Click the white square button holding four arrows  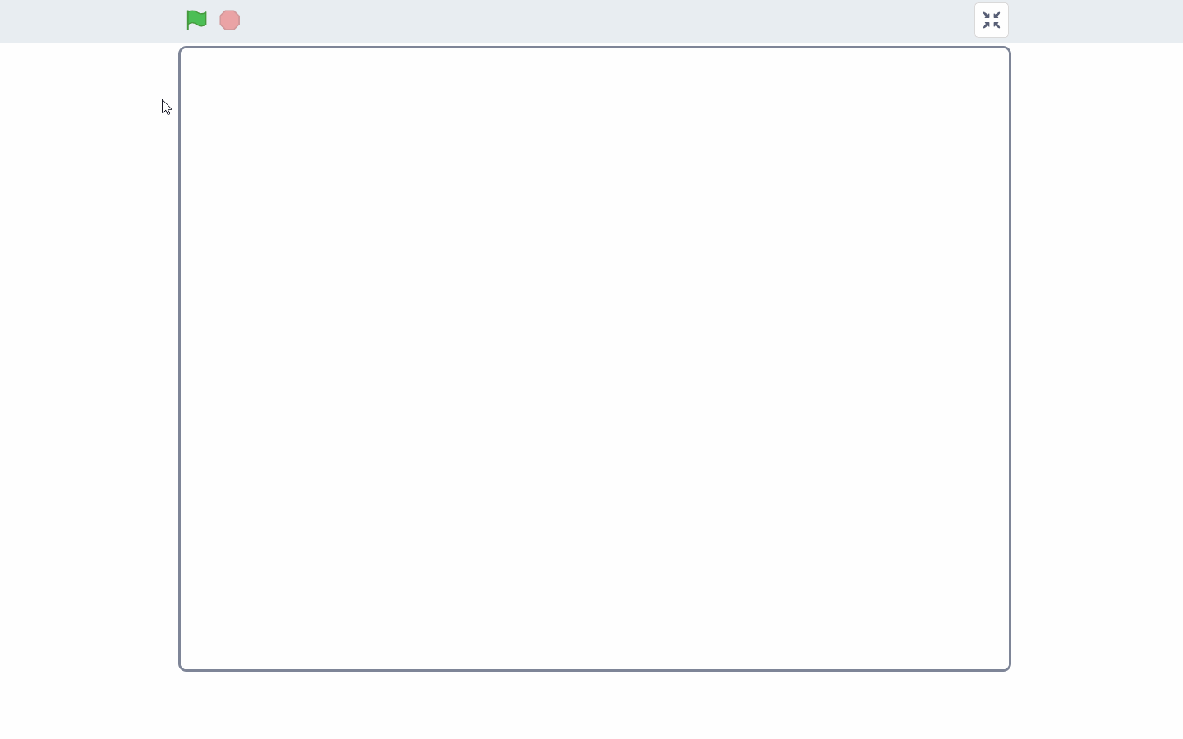pyautogui.click(x=992, y=21)
